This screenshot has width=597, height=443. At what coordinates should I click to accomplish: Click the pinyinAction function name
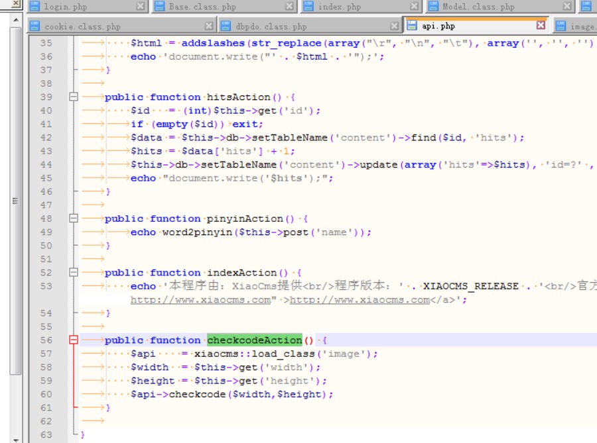245,219
